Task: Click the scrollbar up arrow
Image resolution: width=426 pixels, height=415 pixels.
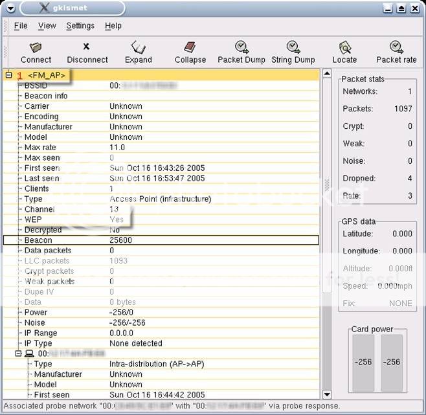Action: 327,73
